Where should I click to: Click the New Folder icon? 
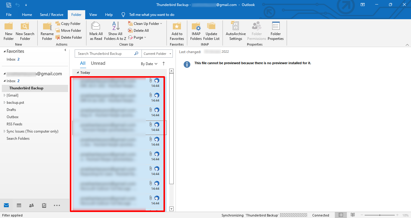pyautogui.click(x=9, y=31)
